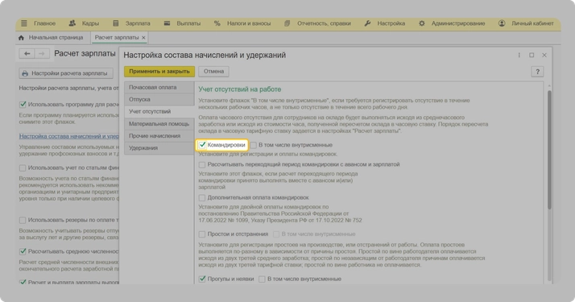Toggle Командировки checkbox

pos(202,145)
